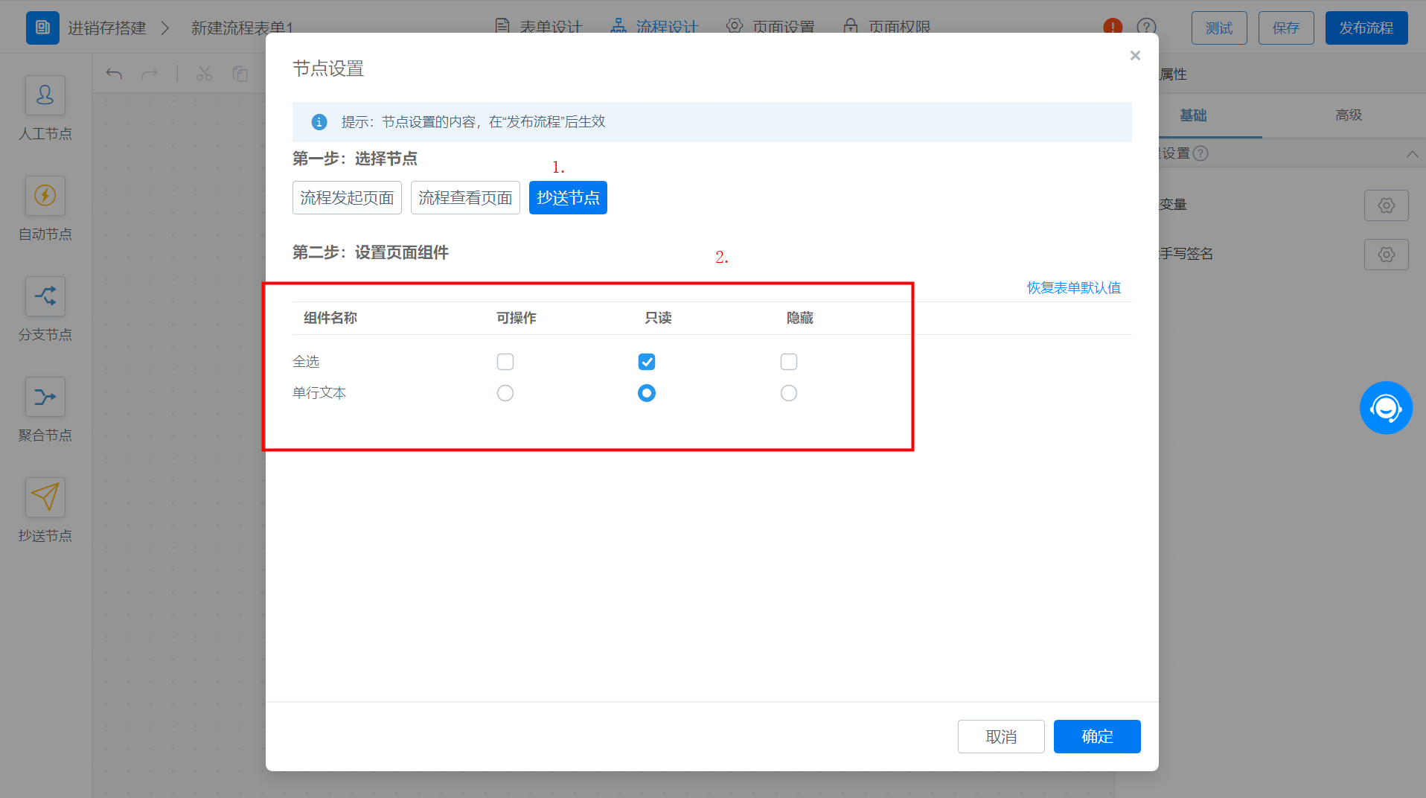Close the 节点设置 dialog

pyautogui.click(x=1135, y=56)
